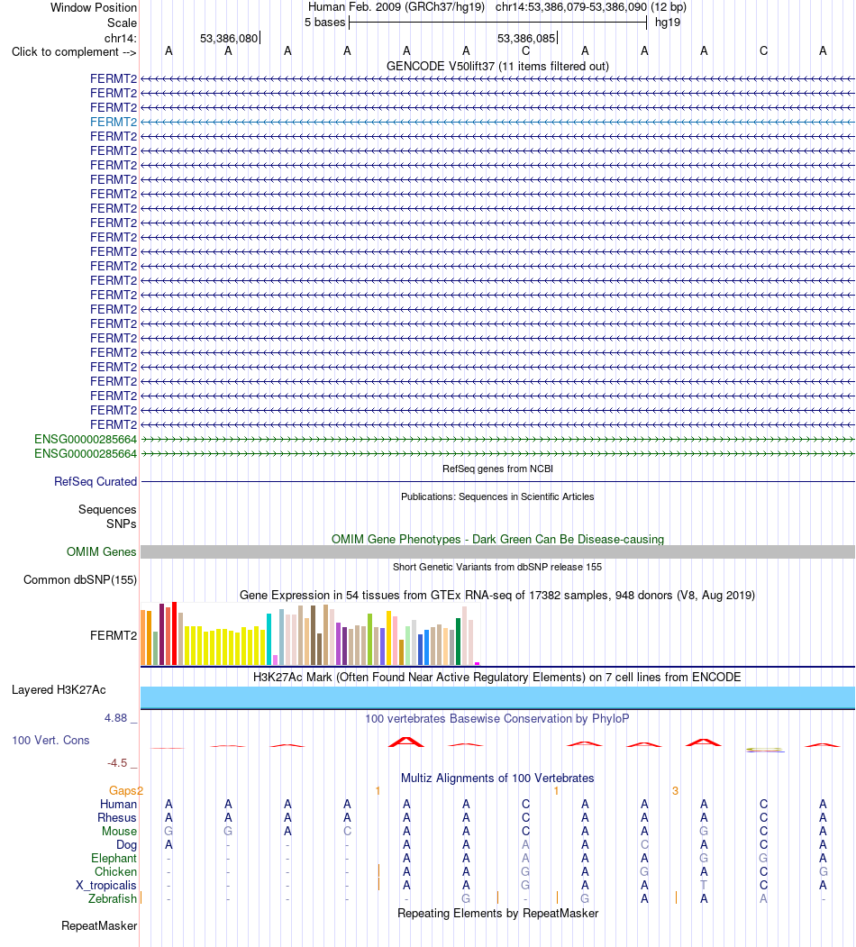Click the '5 bases' scale bar label

(324, 23)
